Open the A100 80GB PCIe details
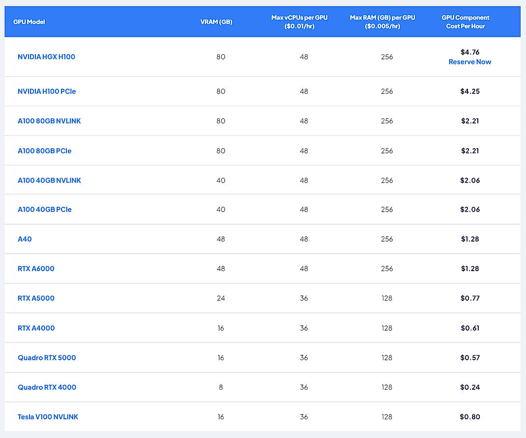Image resolution: width=526 pixels, height=438 pixels. pyautogui.click(x=44, y=151)
